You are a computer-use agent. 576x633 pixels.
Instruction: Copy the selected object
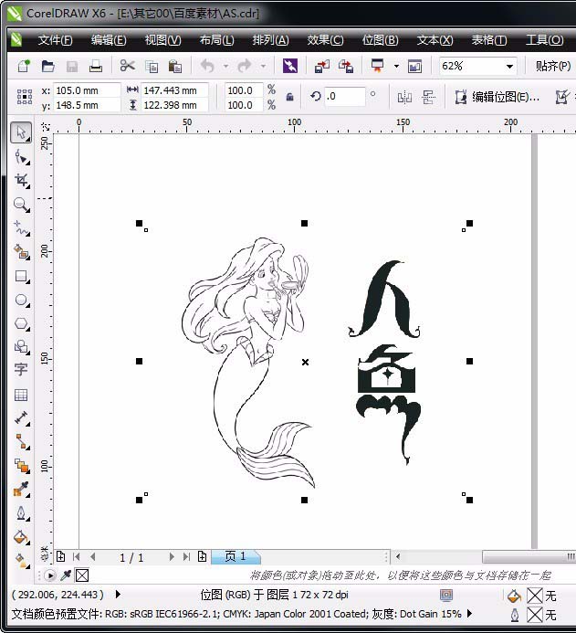(x=152, y=66)
